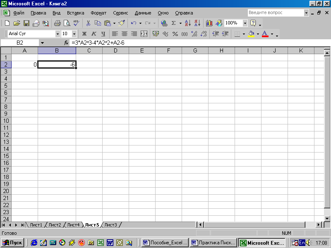The width and height of the screenshot is (331, 248).
Task: Apply currency format icon
Action: tap(156, 34)
